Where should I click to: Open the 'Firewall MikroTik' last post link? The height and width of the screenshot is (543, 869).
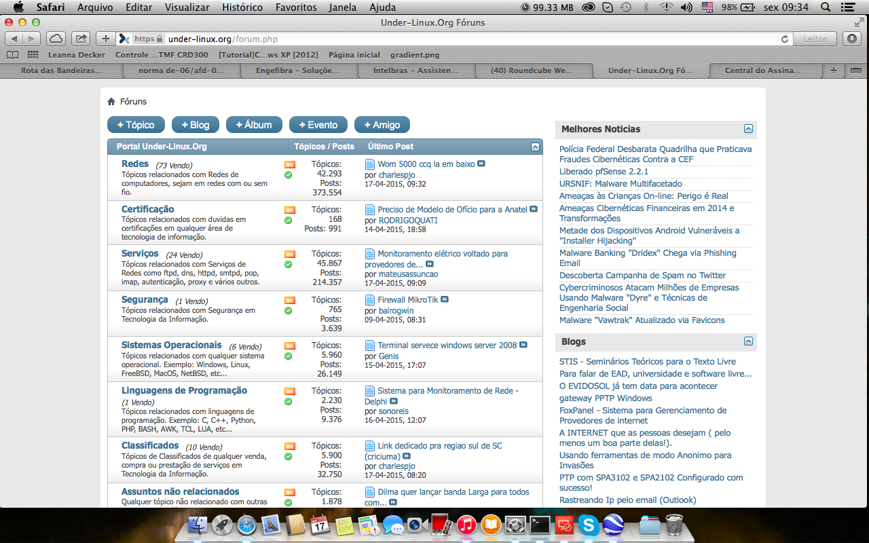408,299
